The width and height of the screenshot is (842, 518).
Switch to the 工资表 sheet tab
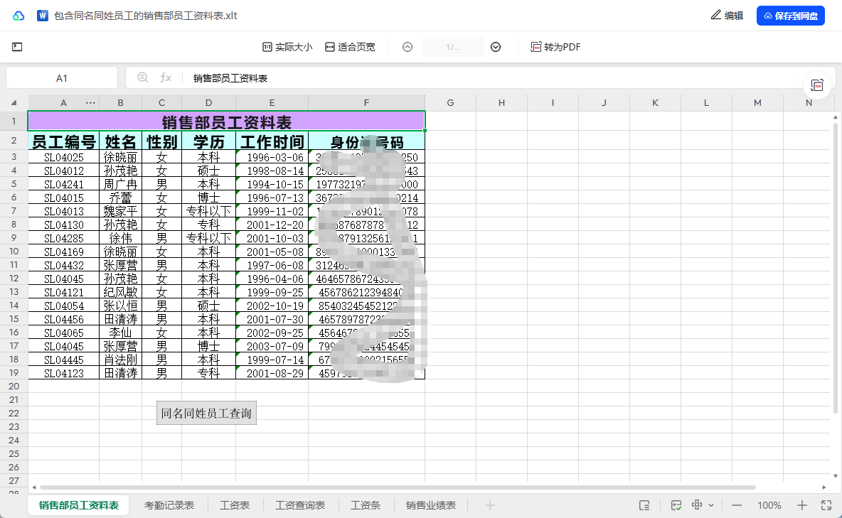click(x=234, y=504)
